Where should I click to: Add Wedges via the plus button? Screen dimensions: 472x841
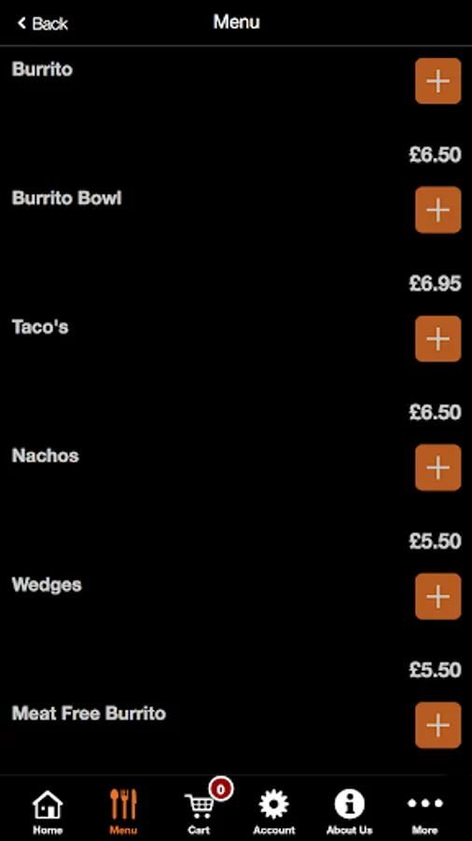click(x=437, y=596)
